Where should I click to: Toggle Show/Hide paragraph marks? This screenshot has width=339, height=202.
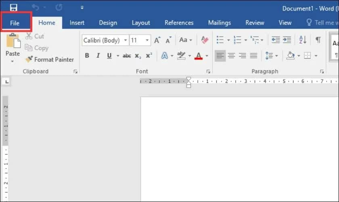coord(318,40)
